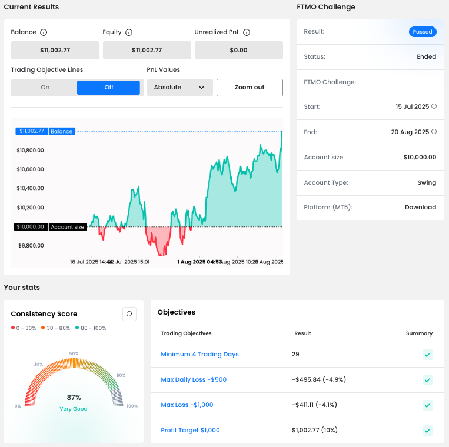The width and height of the screenshot is (449, 447).
Task: Click the 87% consistency score gauge
Action: pos(74,388)
